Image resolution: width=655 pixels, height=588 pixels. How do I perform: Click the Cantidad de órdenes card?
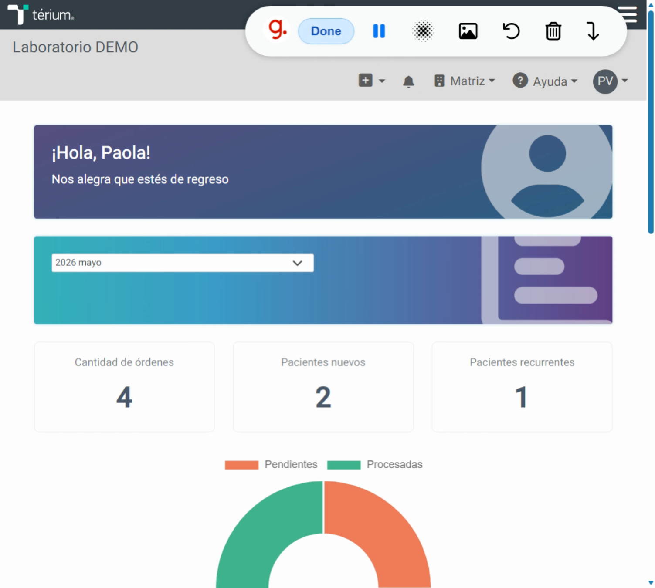124,387
